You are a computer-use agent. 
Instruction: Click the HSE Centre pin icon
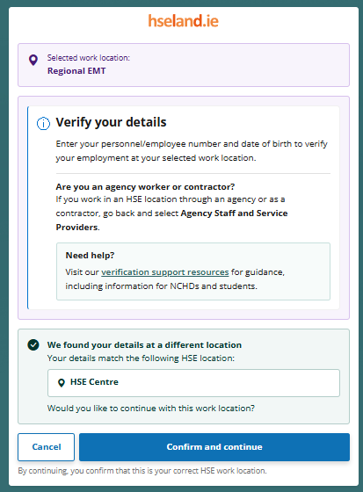(x=62, y=382)
